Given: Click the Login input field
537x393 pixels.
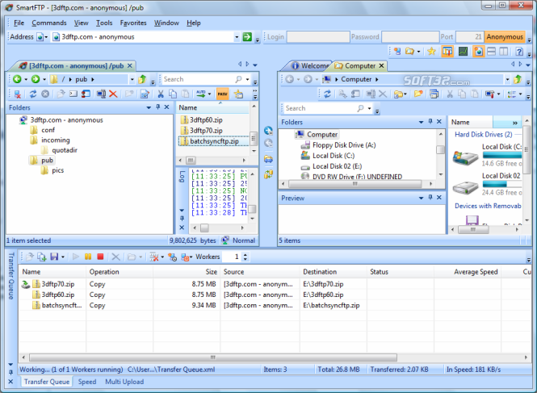Looking at the screenshot, I should [318, 36].
